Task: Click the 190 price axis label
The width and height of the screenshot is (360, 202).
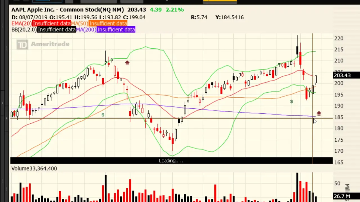Action: click(x=339, y=106)
